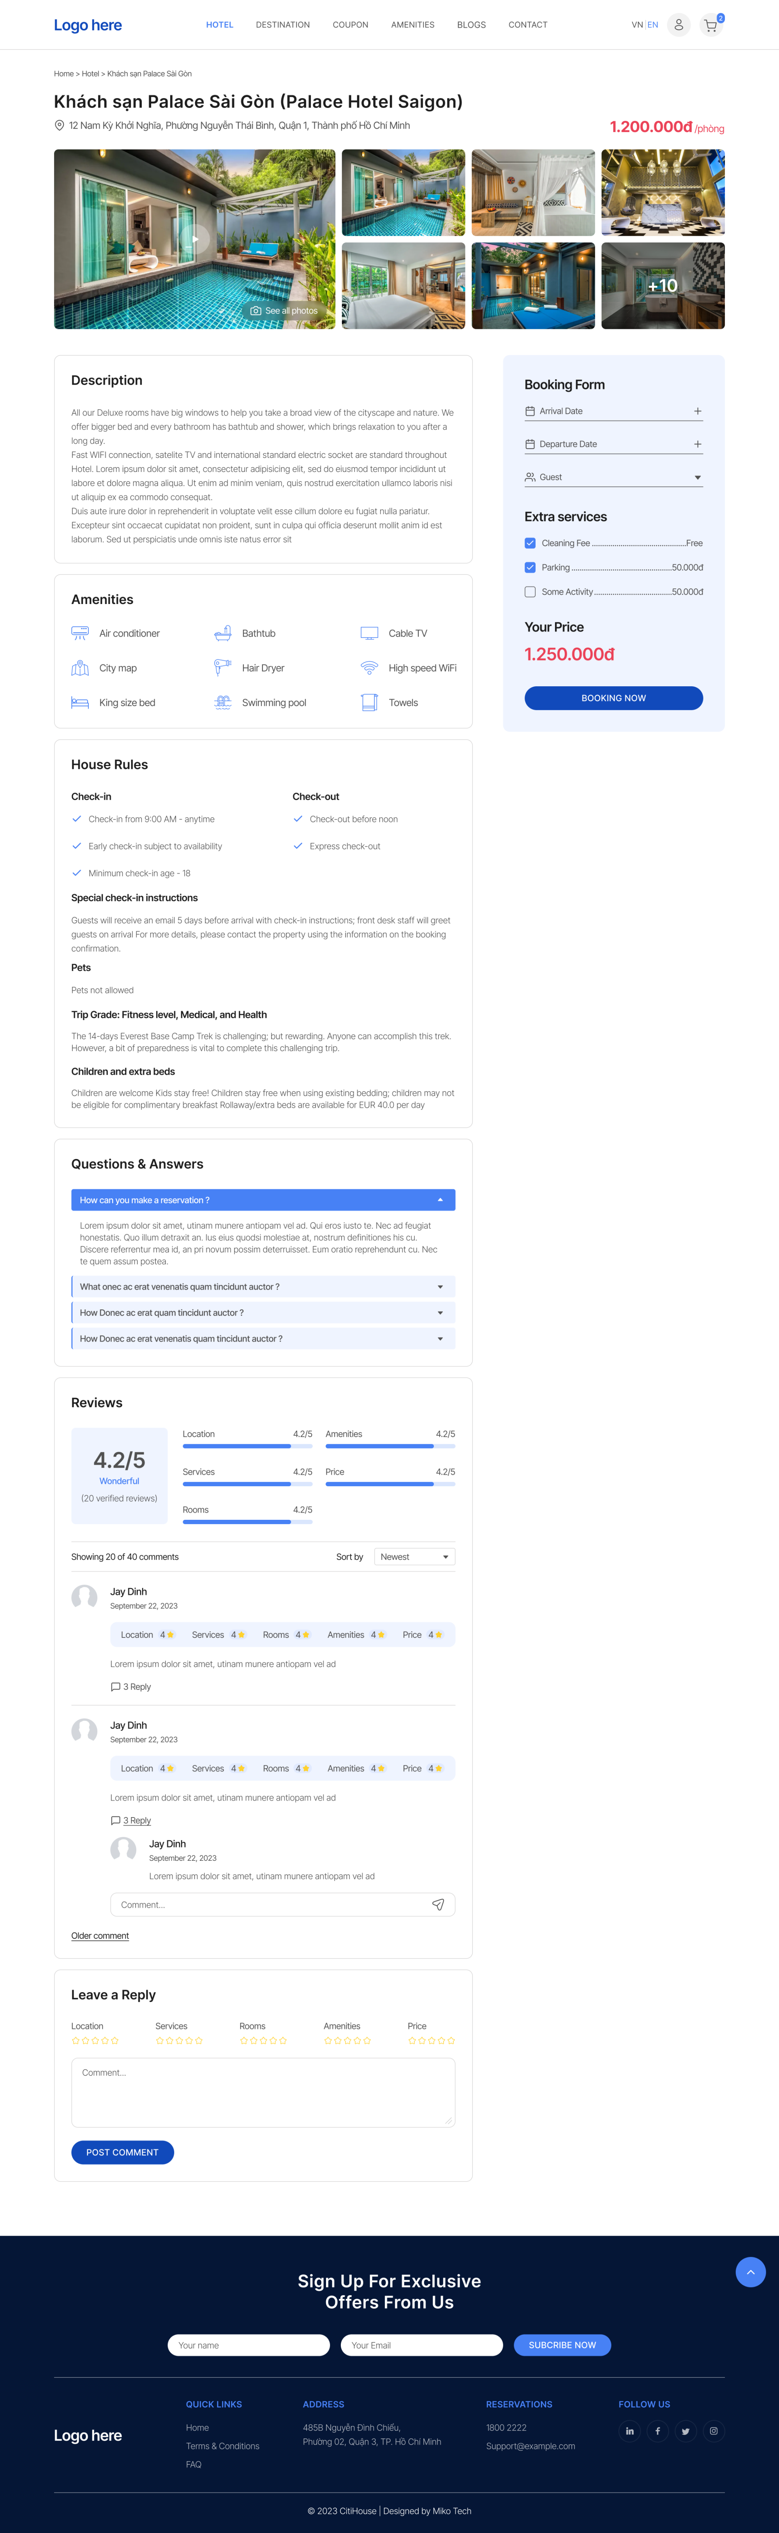Open the Sort by Newest dropdown
779x2533 pixels.
click(414, 1556)
